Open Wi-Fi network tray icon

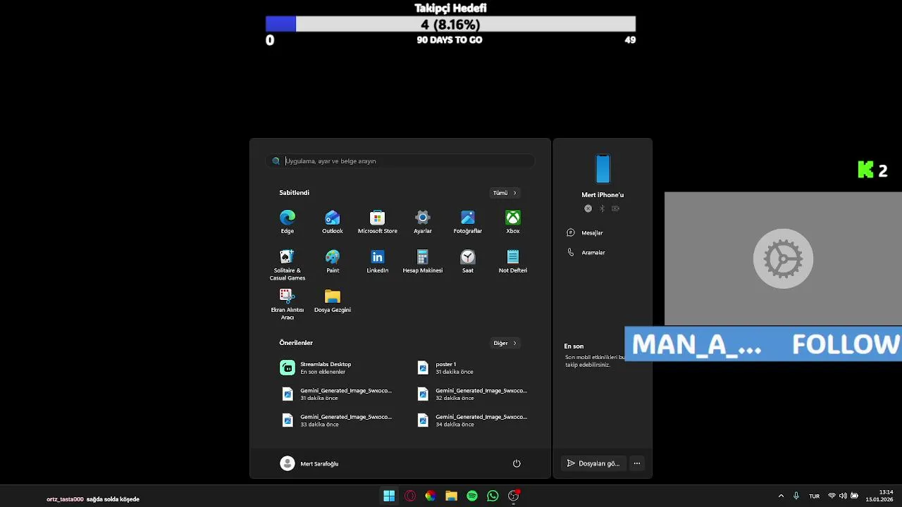coord(832,496)
